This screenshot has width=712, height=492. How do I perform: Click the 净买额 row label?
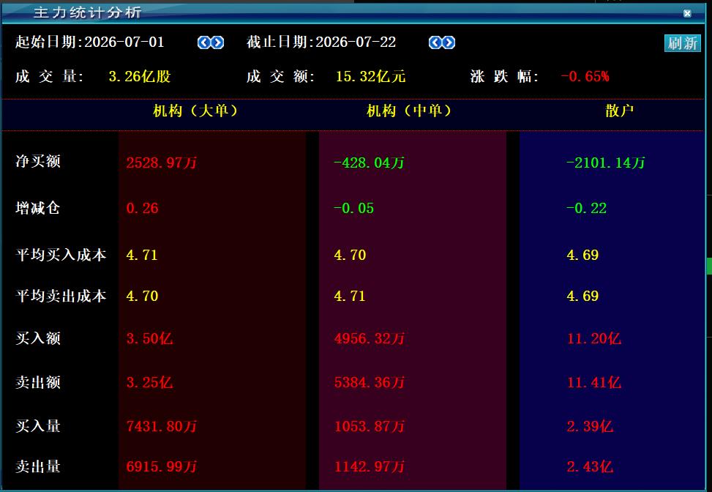[38, 161]
